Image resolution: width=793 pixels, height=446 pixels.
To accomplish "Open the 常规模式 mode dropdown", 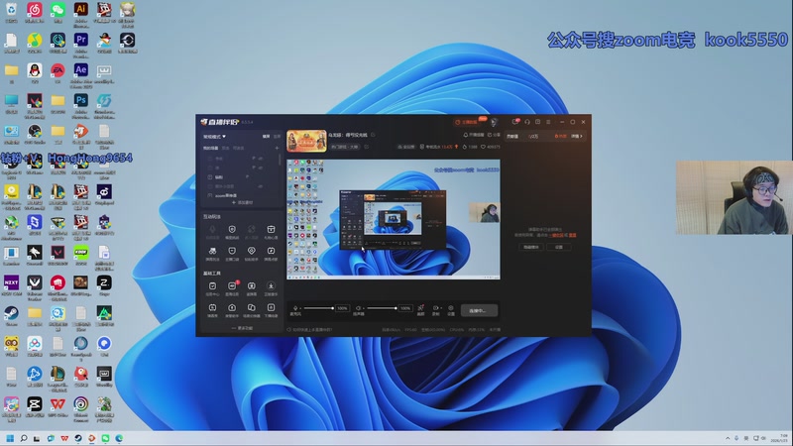I will tap(215, 136).
